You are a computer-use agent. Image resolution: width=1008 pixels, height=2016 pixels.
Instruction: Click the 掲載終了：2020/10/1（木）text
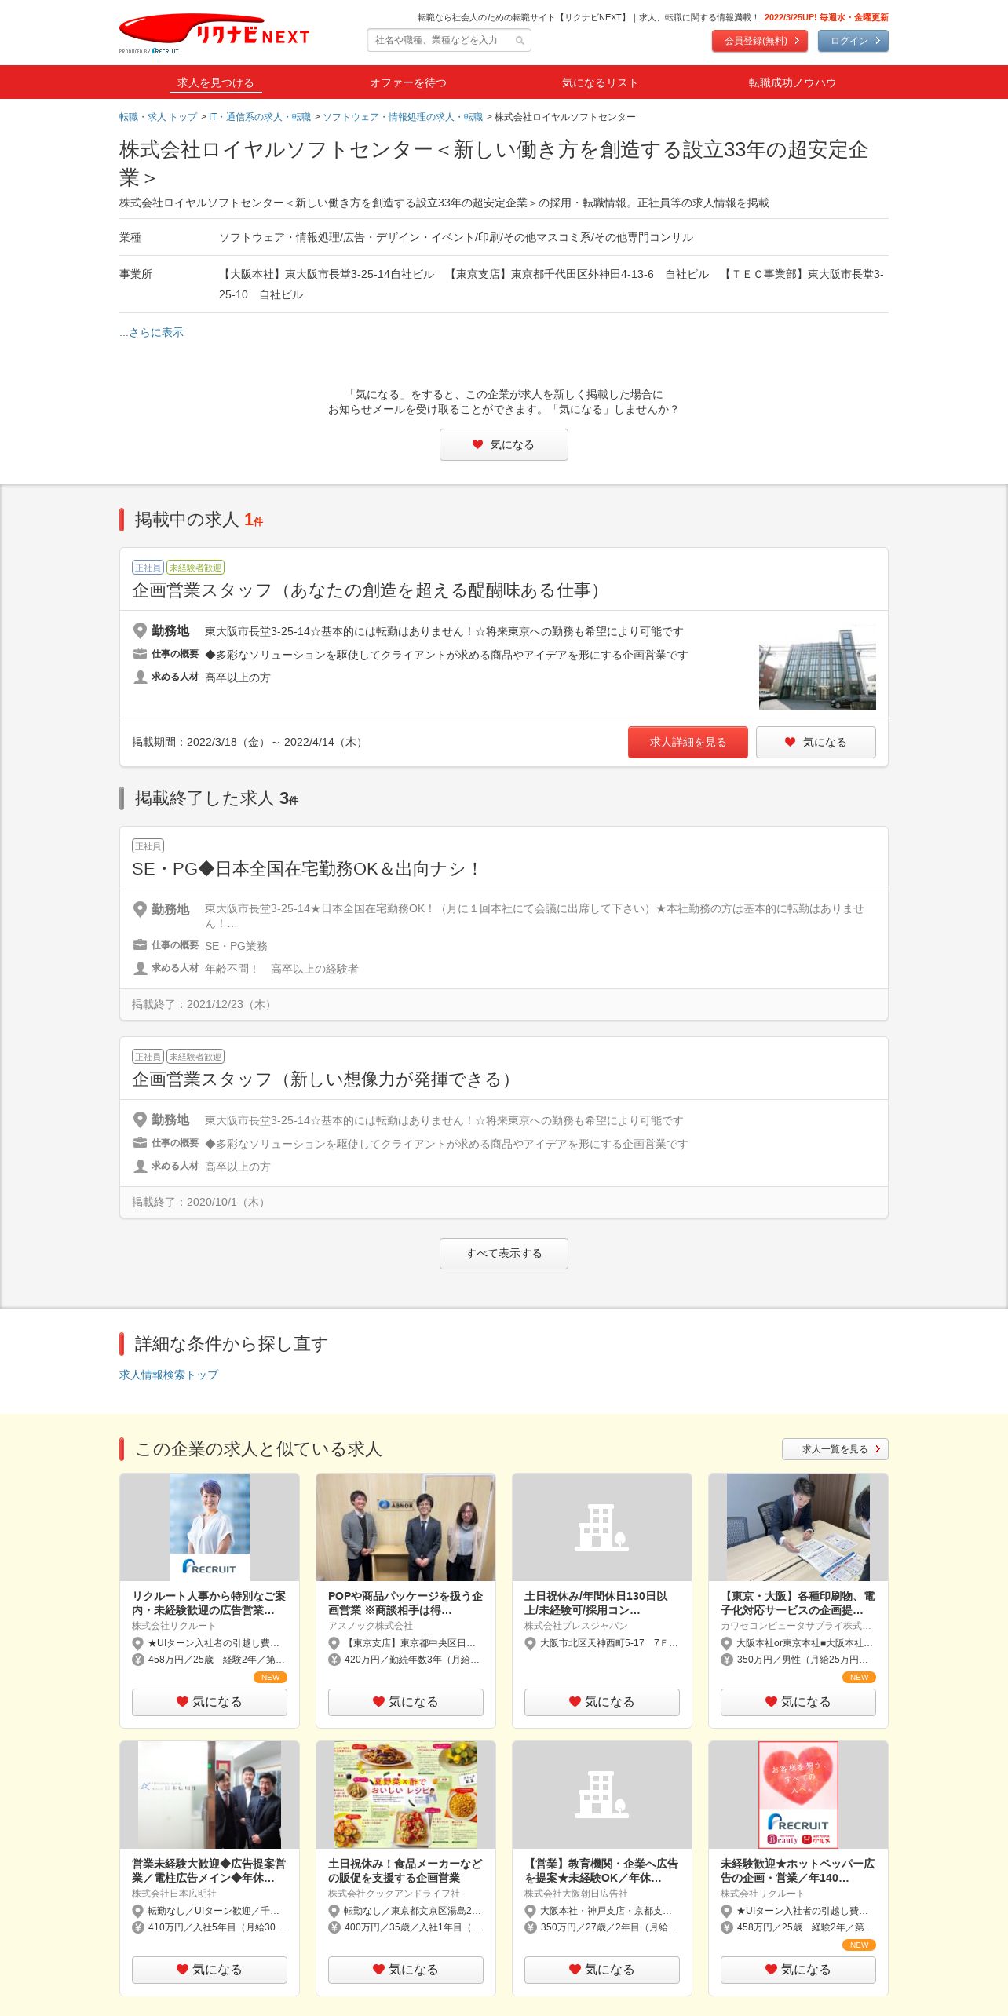point(201,1202)
